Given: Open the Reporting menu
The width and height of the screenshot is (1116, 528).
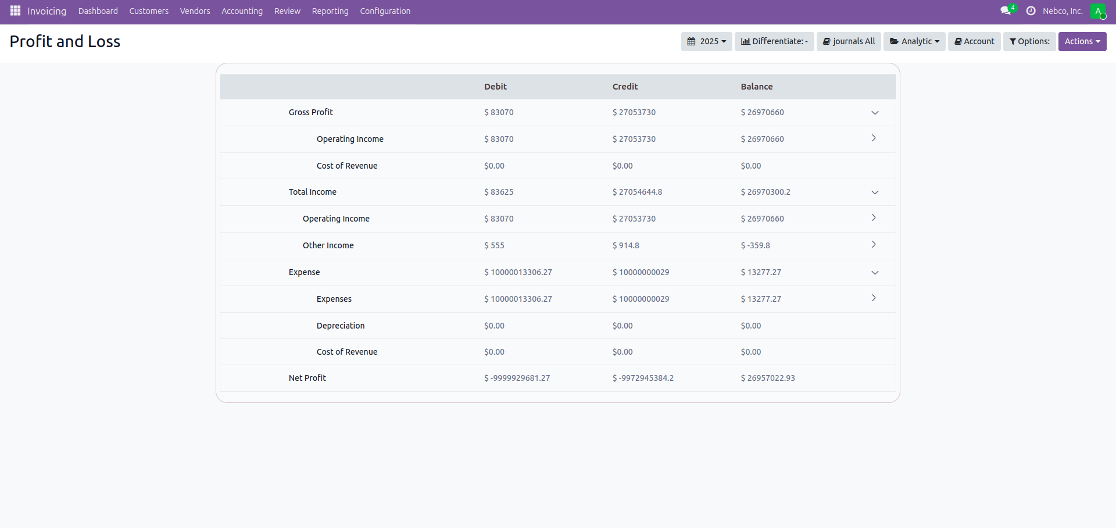Looking at the screenshot, I should pyautogui.click(x=330, y=11).
